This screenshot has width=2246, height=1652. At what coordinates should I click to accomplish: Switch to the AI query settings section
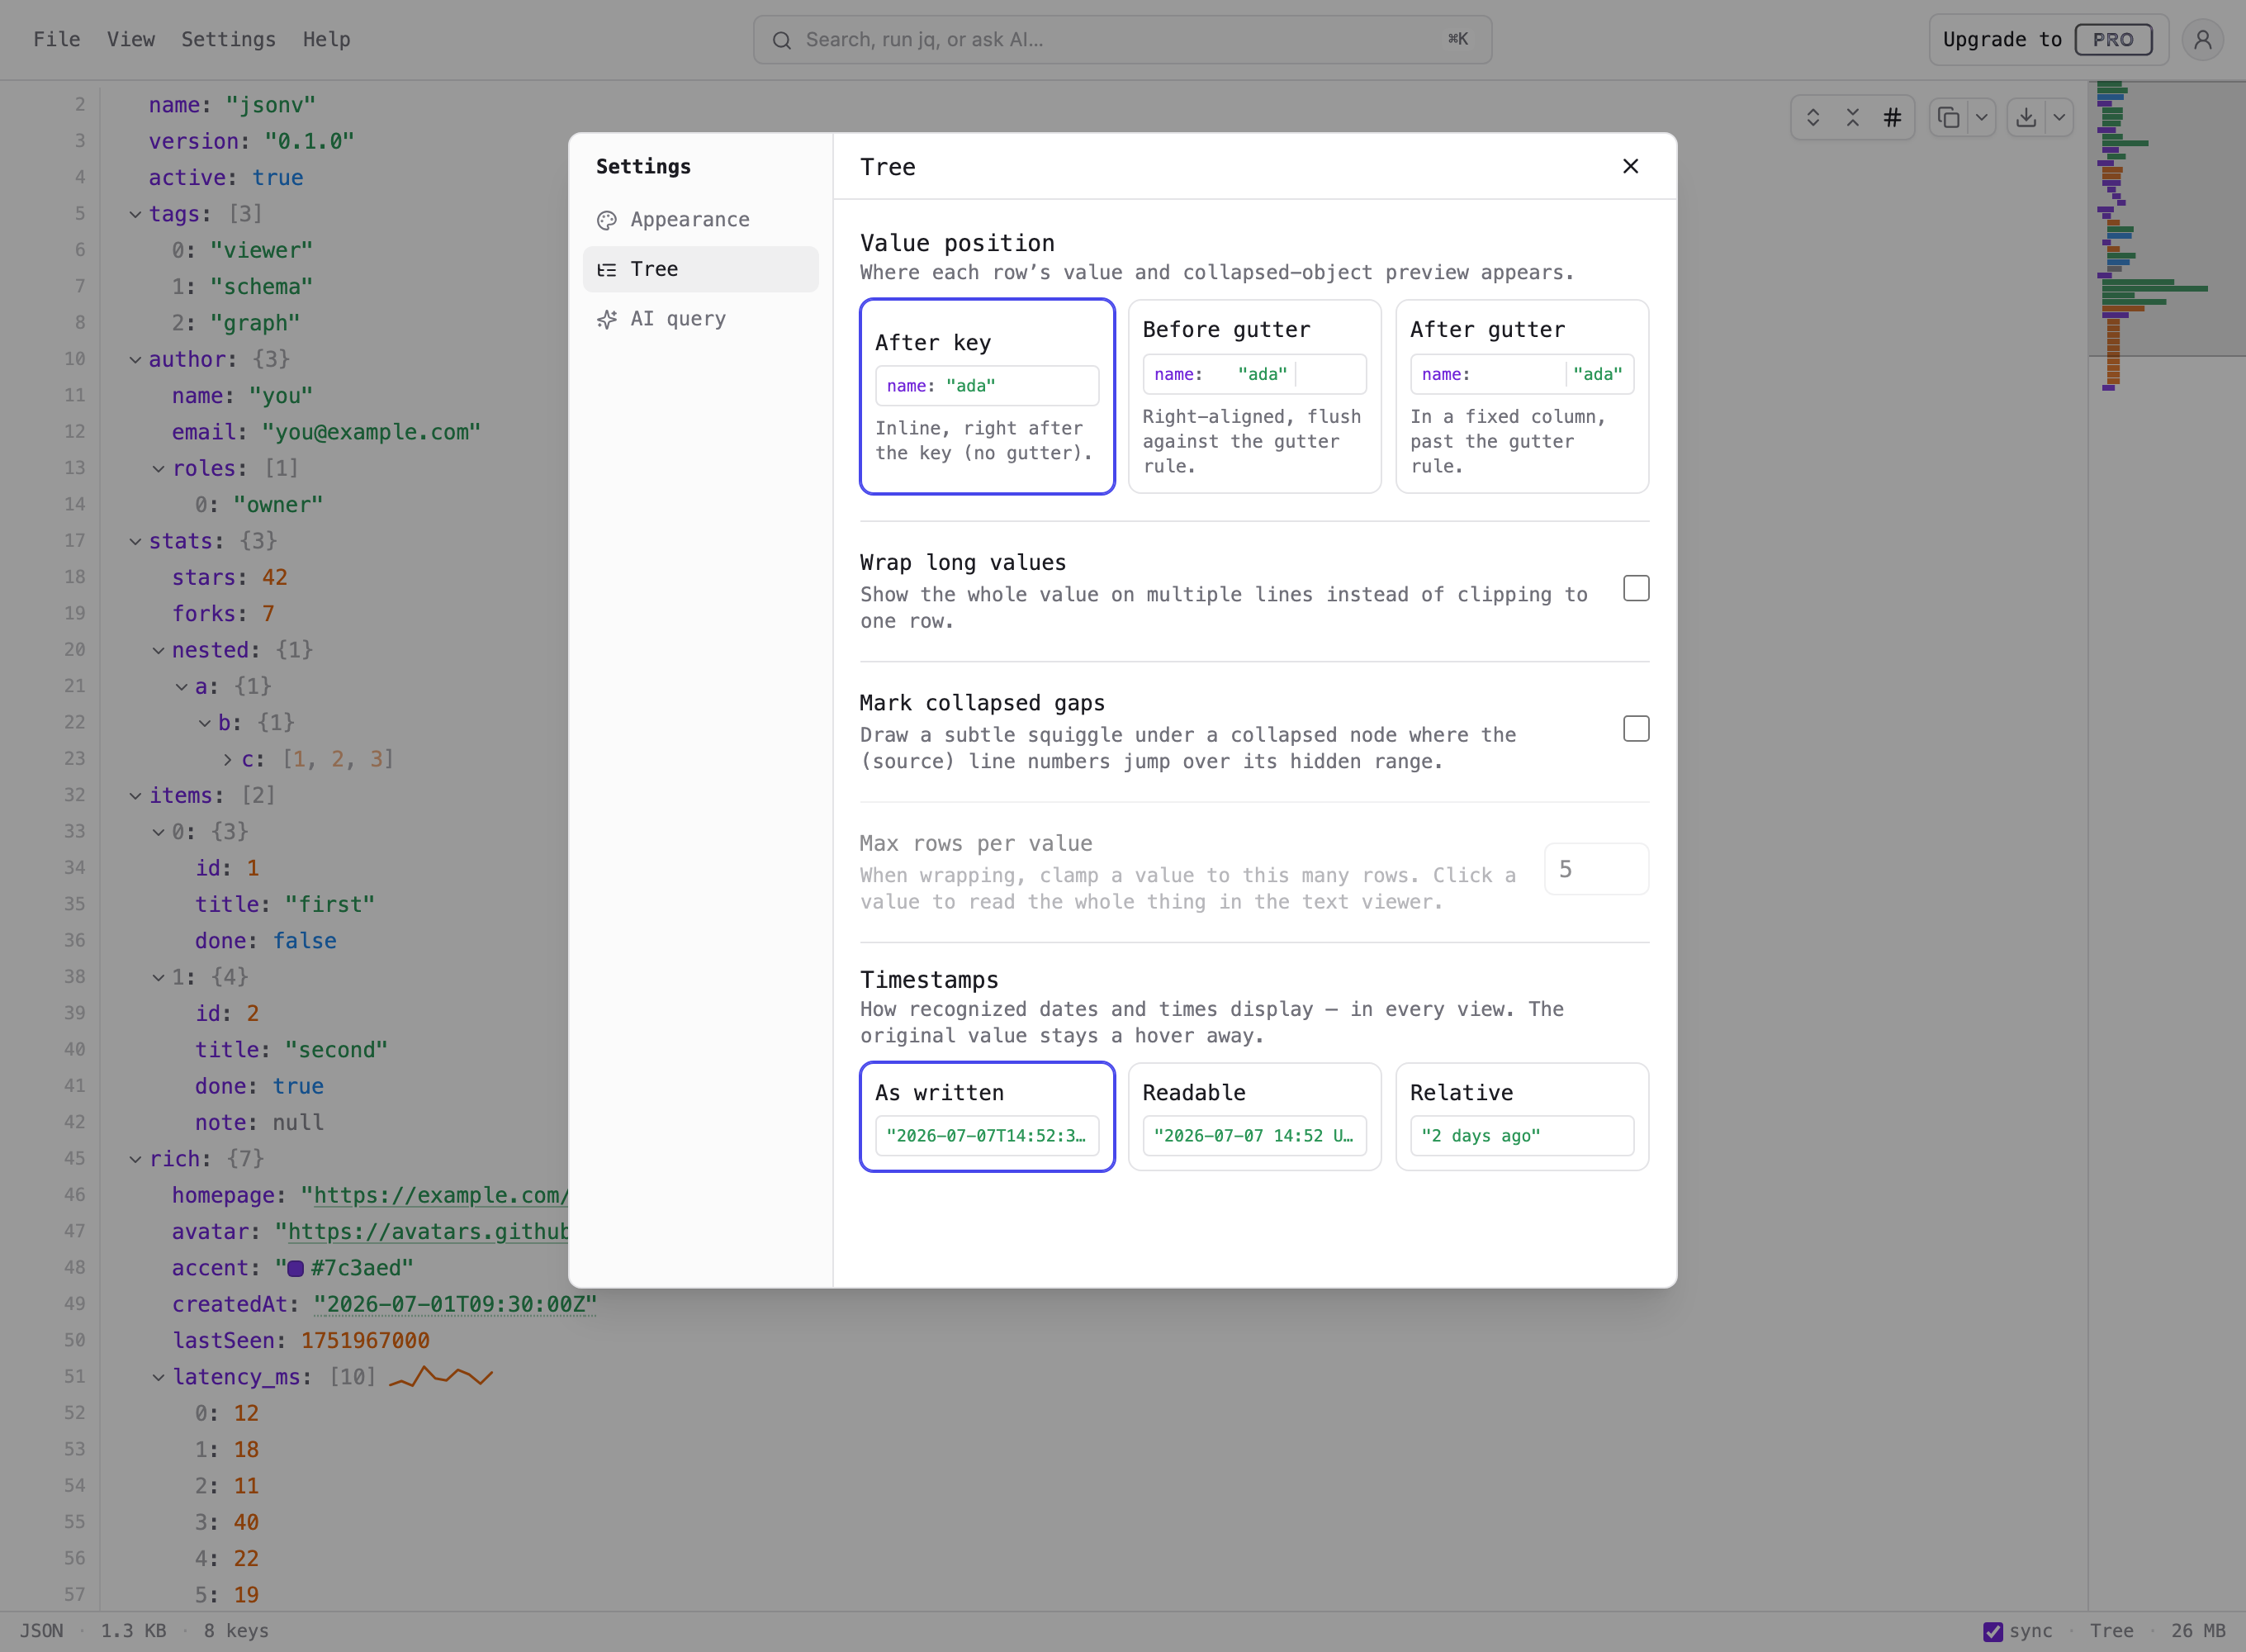701,319
